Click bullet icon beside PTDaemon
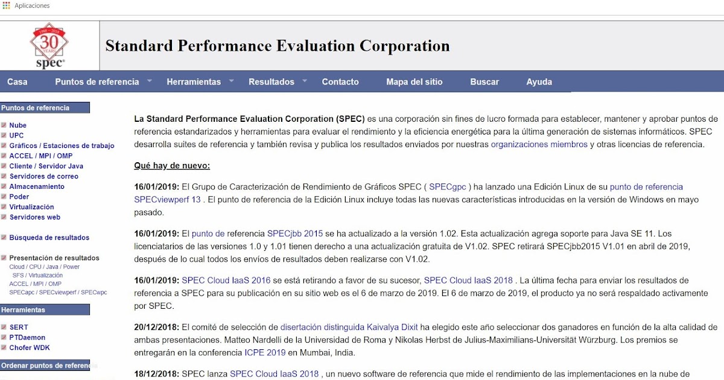The width and height of the screenshot is (724, 380). [x=4, y=338]
